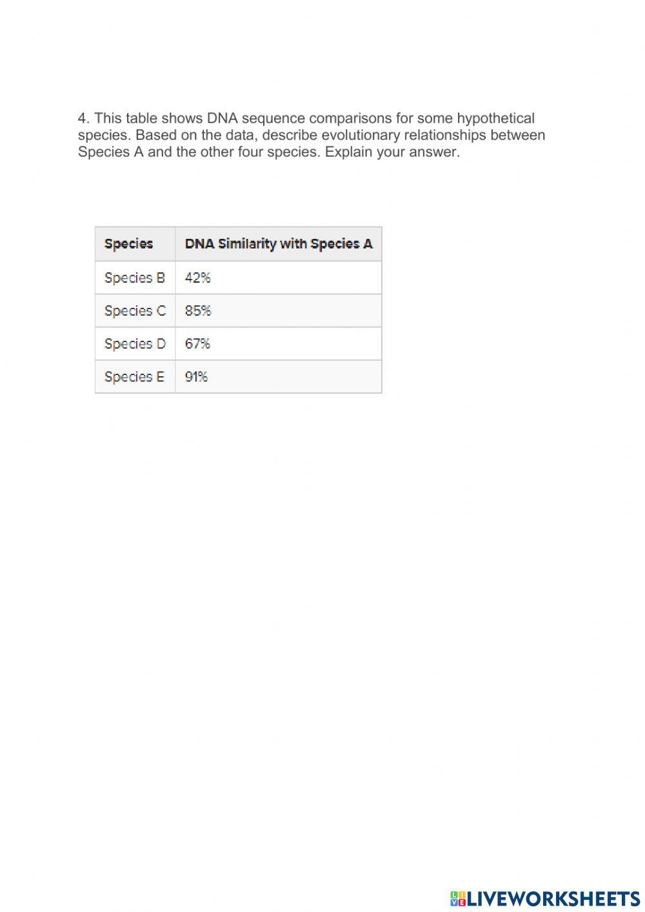Select the Species B cell
645x912 pixels.
(x=135, y=278)
